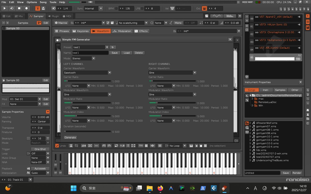Click the MIDI MAP button
The width and height of the screenshot is (311, 194).
(247, 2)
